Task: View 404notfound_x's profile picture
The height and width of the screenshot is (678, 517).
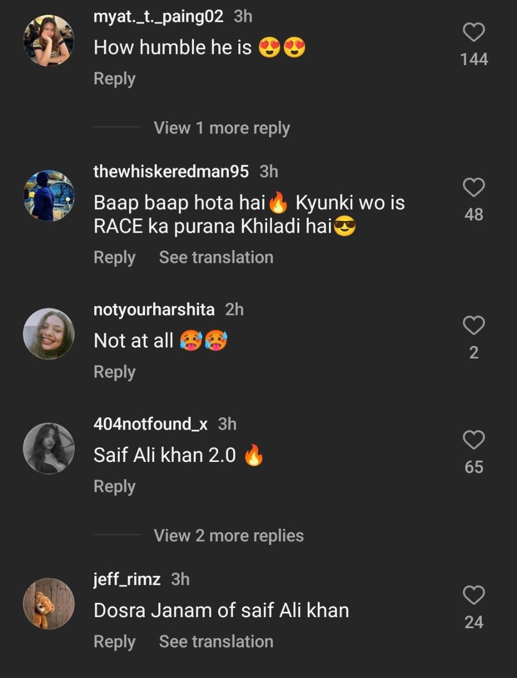Action: [x=49, y=448]
